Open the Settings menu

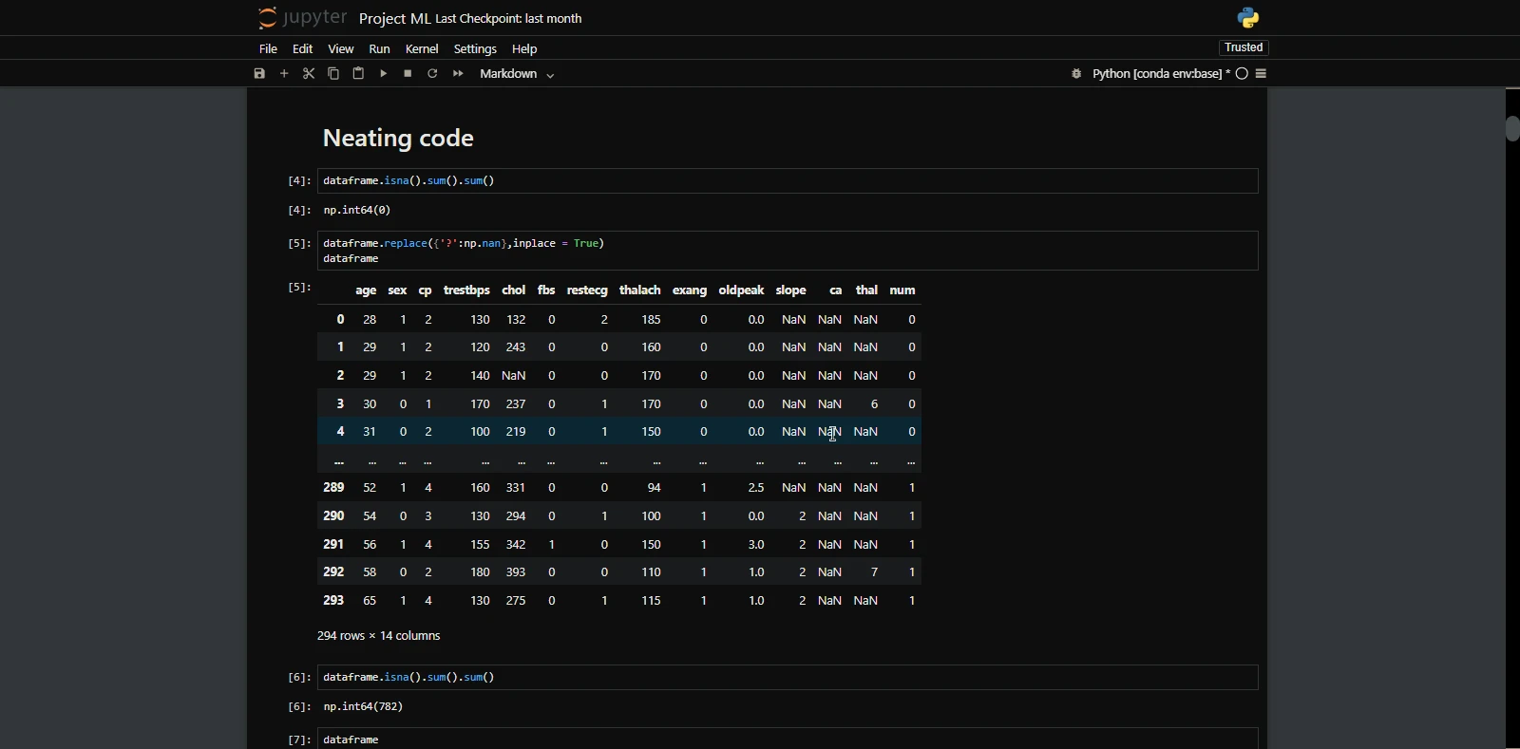[475, 49]
